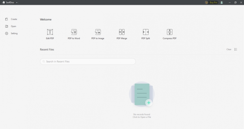This screenshot has height=129, width=244.
Task: Toggle the recent files list view
Action: click(x=236, y=50)
